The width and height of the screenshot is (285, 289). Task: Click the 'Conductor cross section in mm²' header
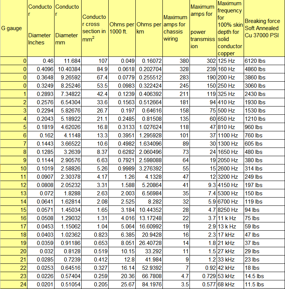[95, 28]
